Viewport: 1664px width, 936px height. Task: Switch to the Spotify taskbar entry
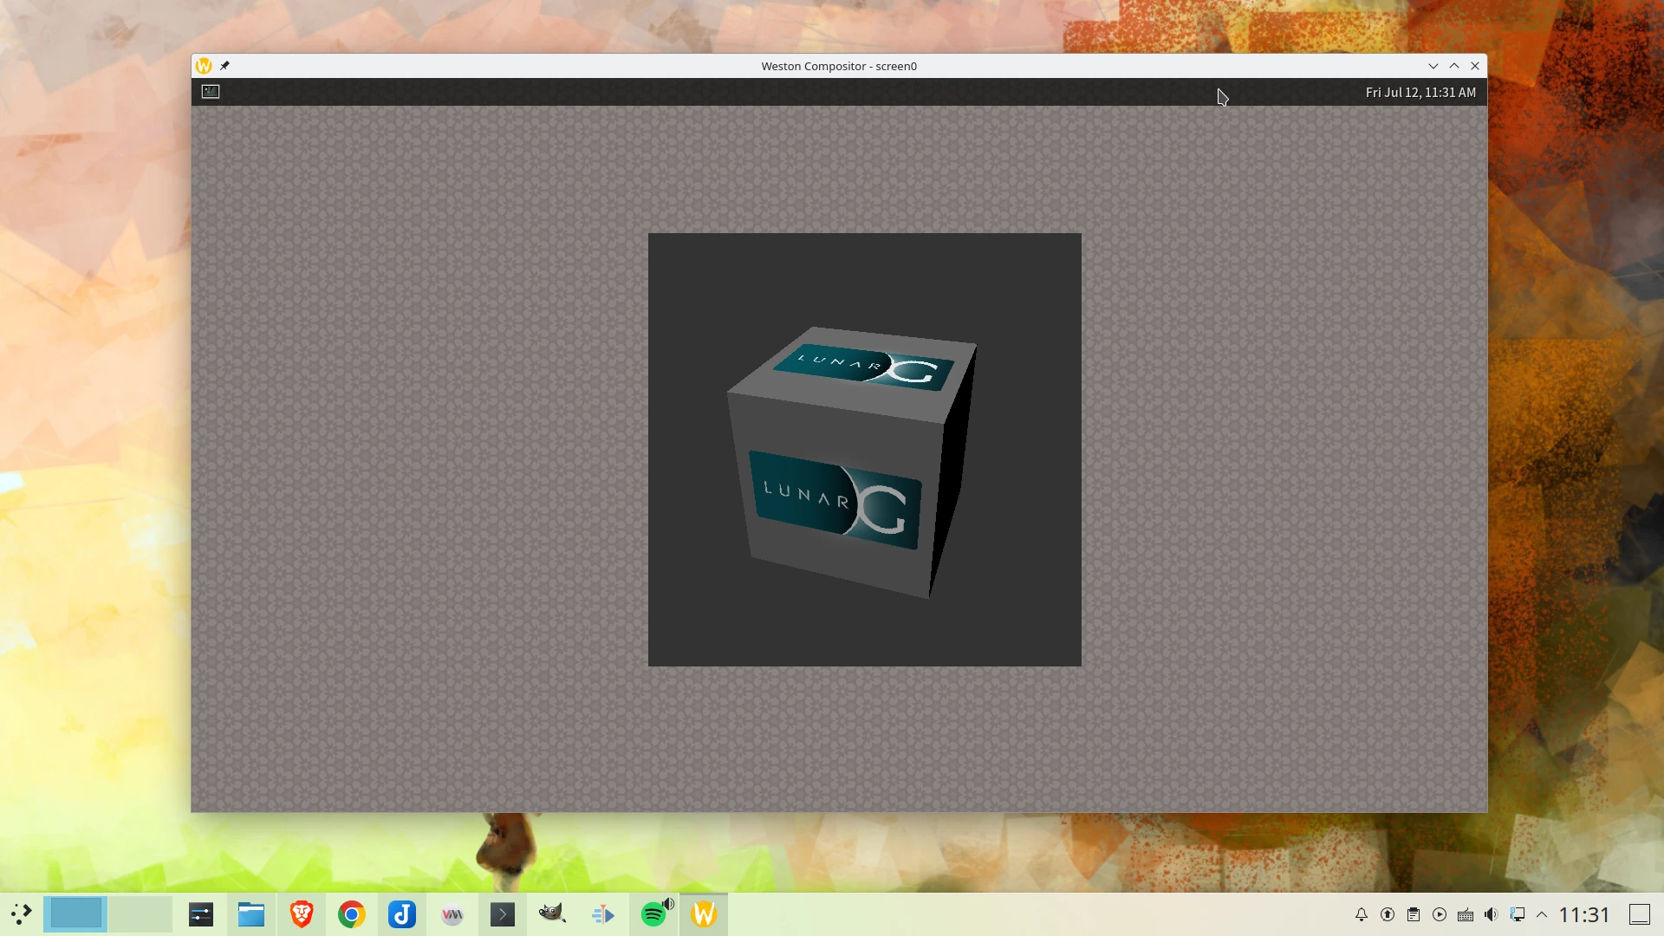coord(654,914)
